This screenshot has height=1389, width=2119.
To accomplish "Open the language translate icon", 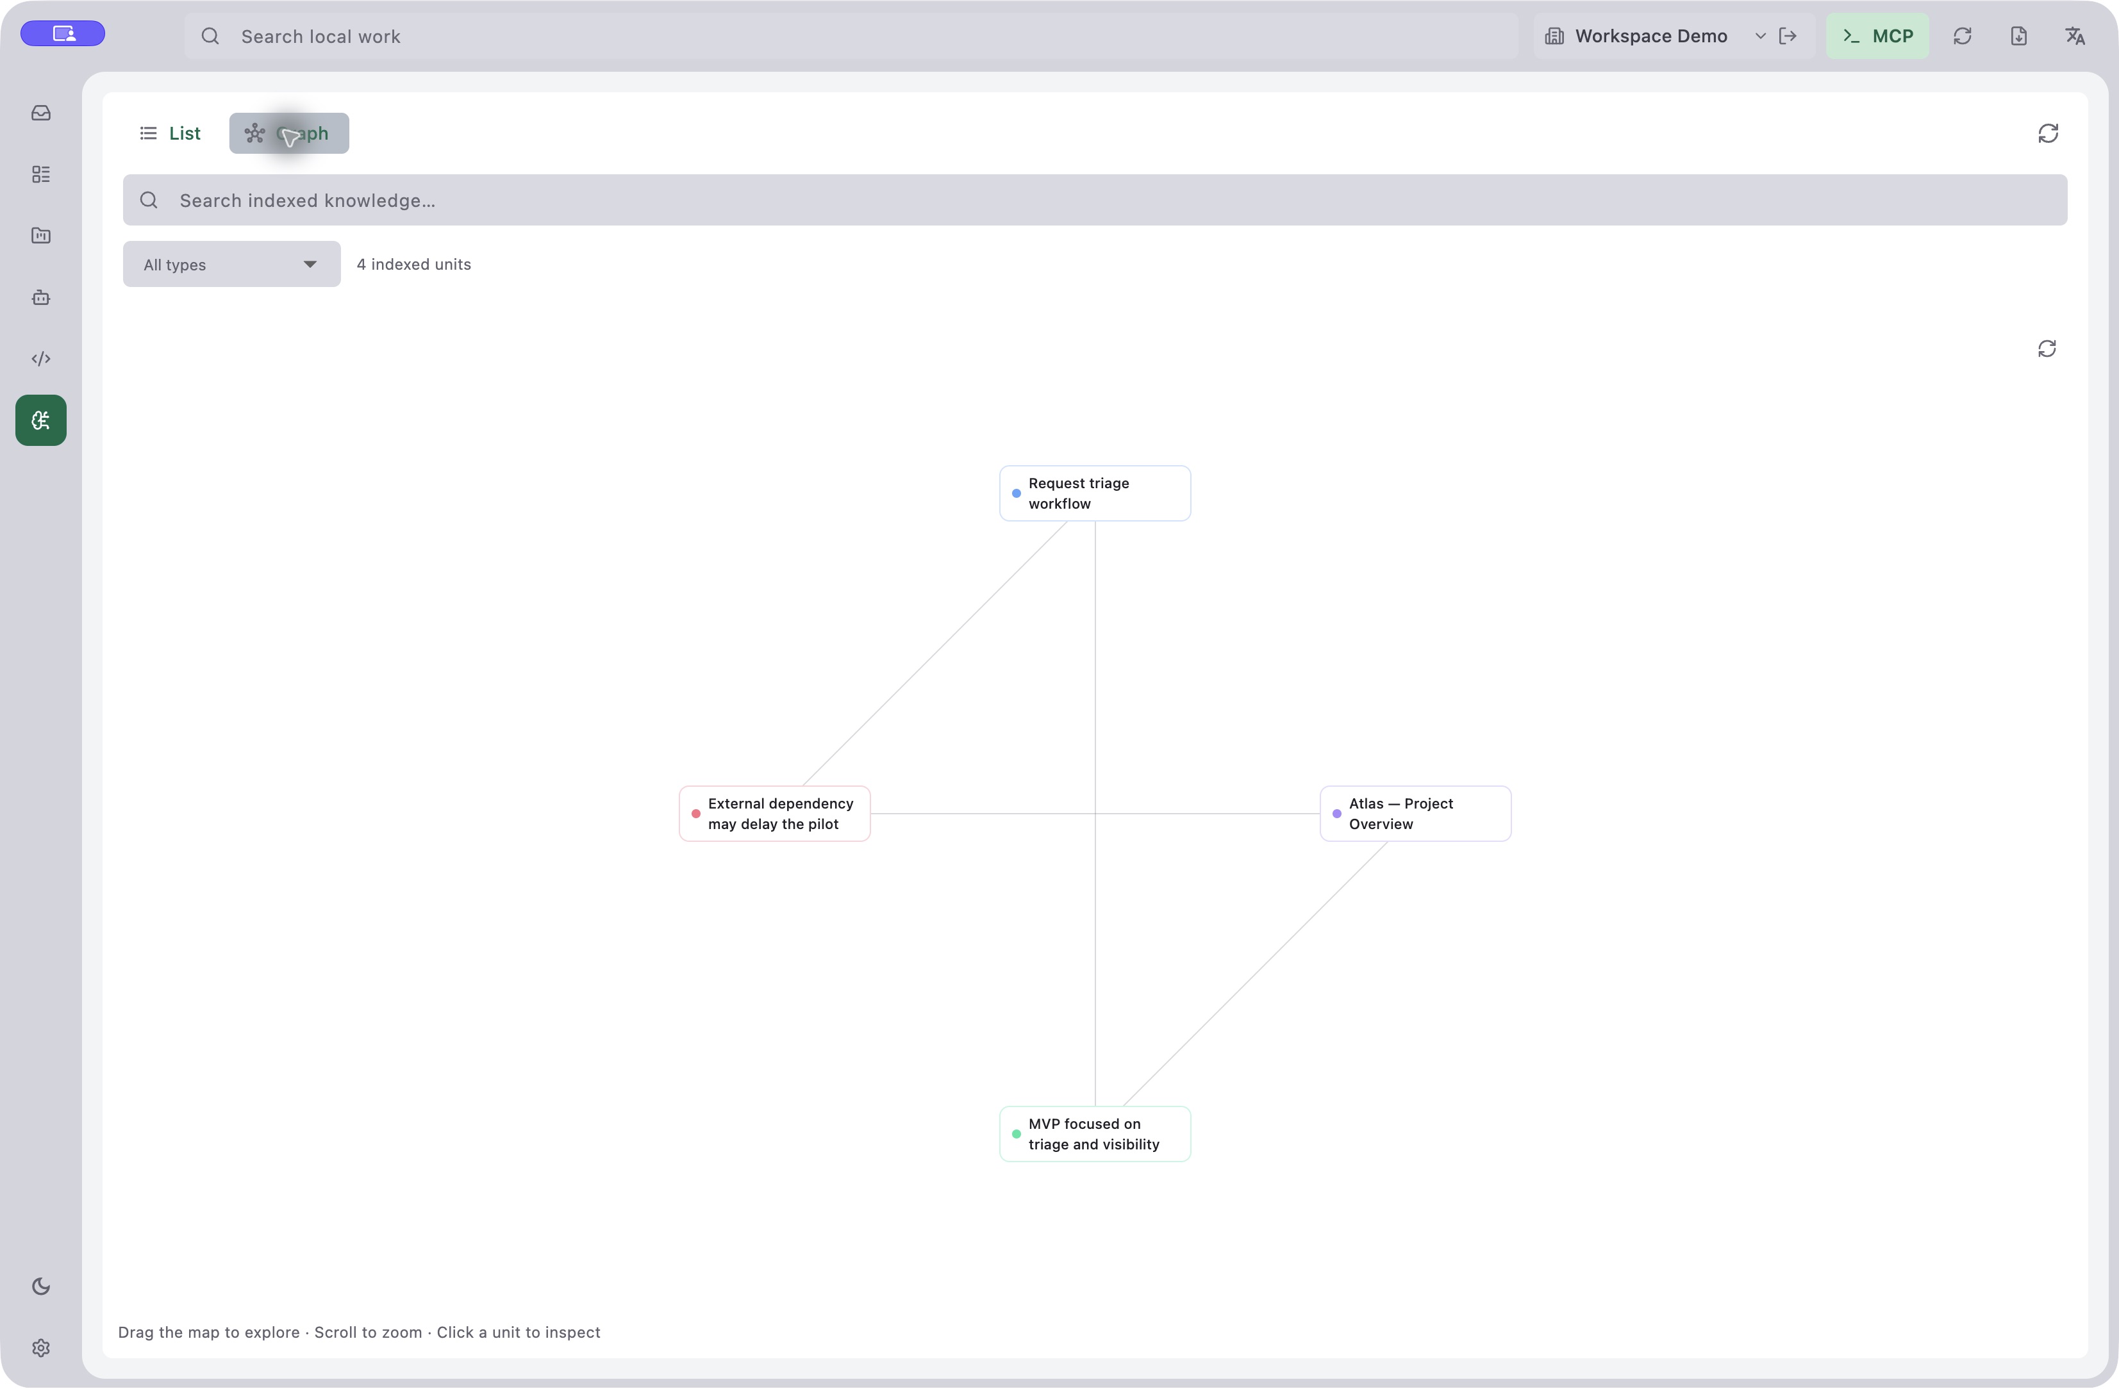I will pyautogui.click(x=2075, y=36).
